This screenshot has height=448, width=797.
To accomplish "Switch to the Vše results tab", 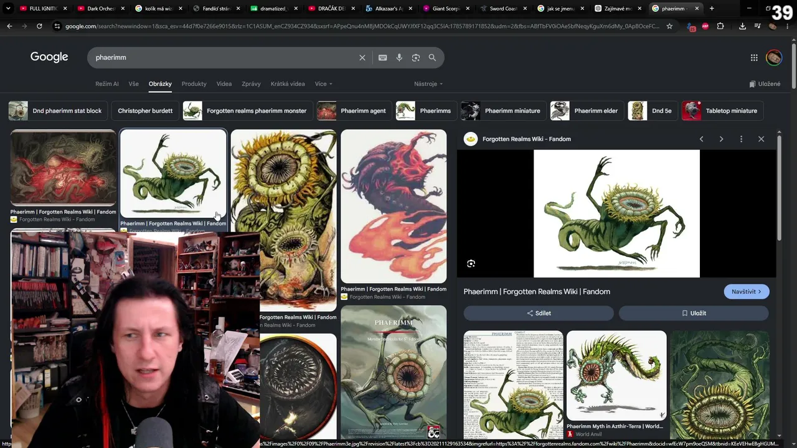I will coord(134,84).
